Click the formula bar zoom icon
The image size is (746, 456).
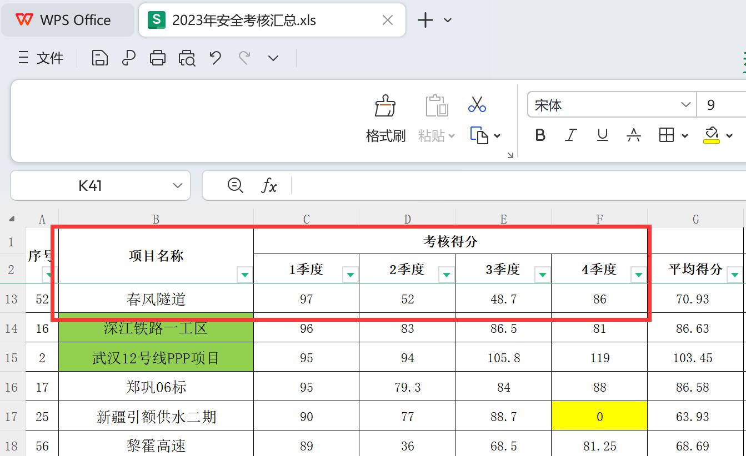(236, 185)
